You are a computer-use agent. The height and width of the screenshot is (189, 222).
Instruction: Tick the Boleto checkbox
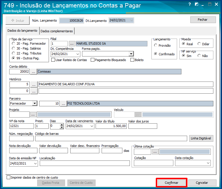(x=132, y=60)
